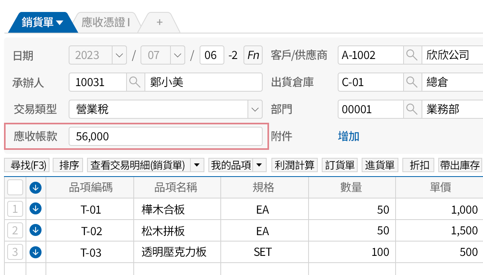Screen dimensions: 483x275
Task: Click the blue arrow icon on the 松木拼板 row
Action: (x=35, y=230)
